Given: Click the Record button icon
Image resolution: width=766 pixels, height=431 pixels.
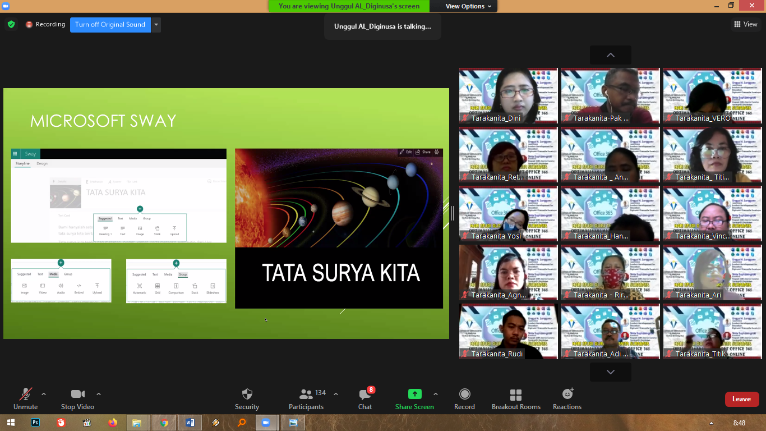Looking at the screenshot, I should 464,394.
